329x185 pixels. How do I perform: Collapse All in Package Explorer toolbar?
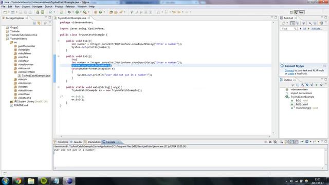(34, 23)
